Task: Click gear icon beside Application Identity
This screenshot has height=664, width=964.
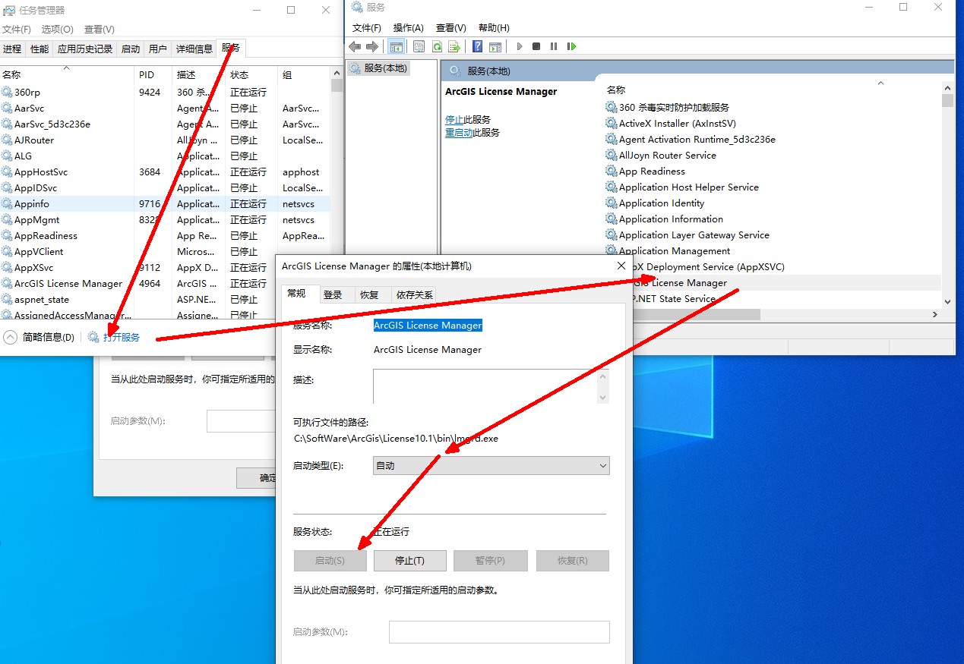Action: coord(611,203)
